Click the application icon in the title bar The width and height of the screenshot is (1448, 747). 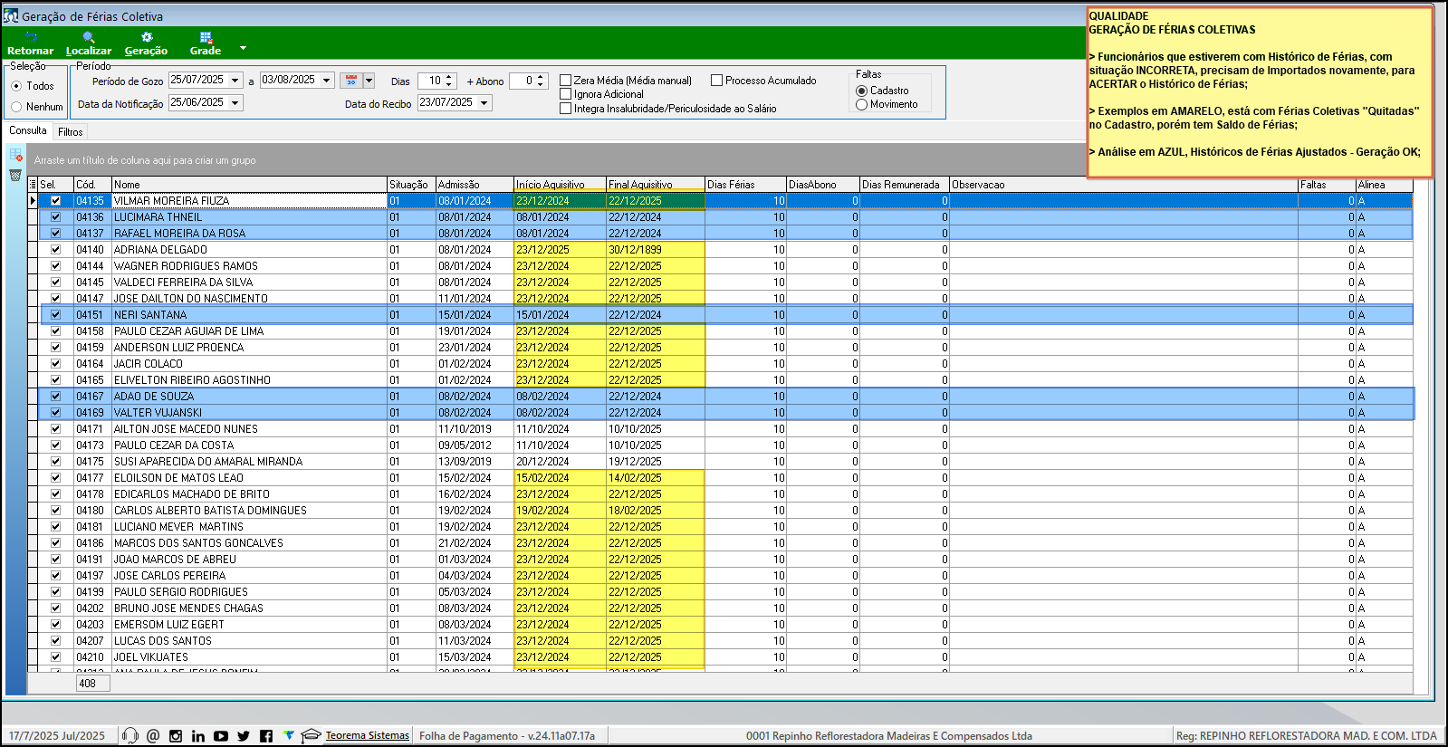tap(11, 16)
